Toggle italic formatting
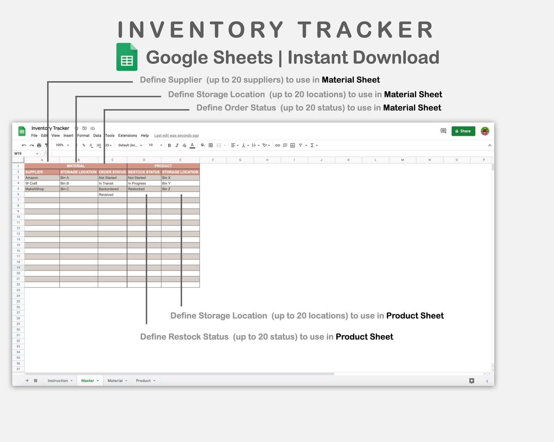554x442 pixels. (x=177, y=145)
